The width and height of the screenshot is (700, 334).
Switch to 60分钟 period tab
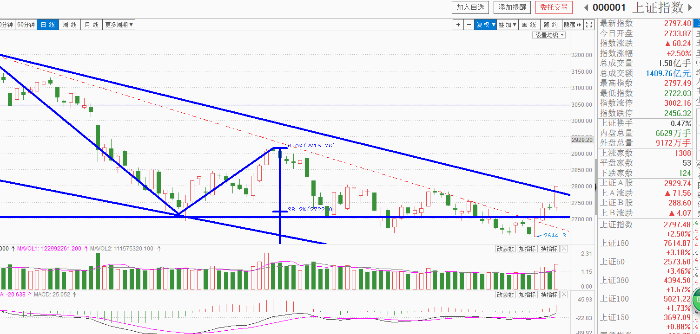(x=26, y=25)
